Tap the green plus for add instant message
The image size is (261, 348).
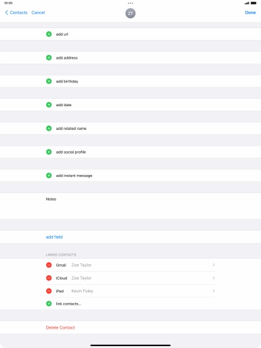pyautogui.click(x=49, y=176)
